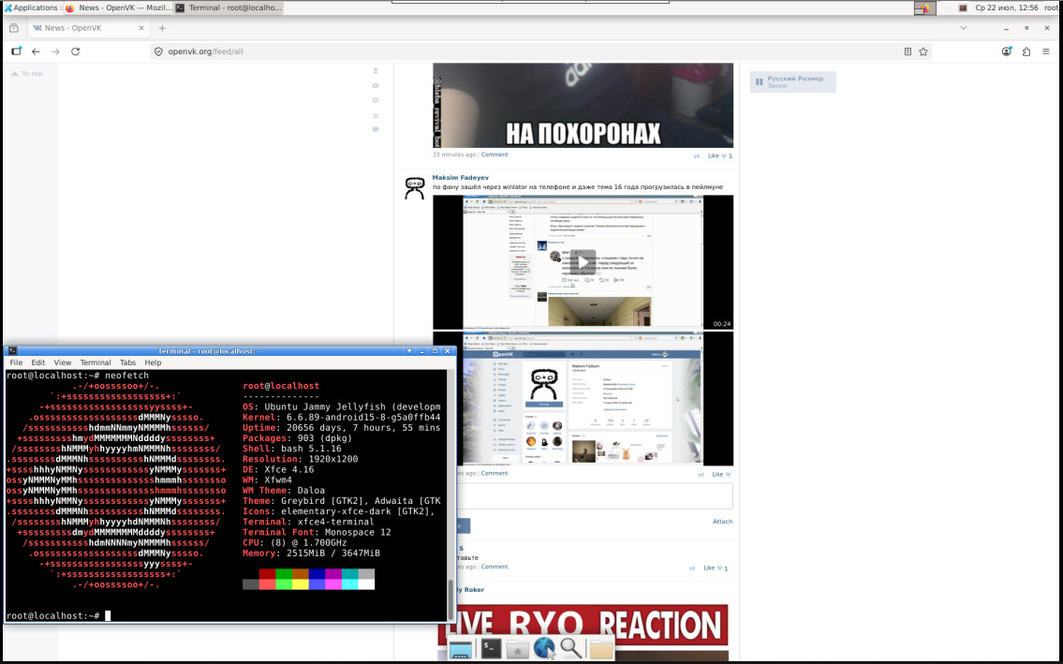The image size is (1063, 664).
Task: Play the 00:24 video in Maksim's post
Action: tap(583, 262)
